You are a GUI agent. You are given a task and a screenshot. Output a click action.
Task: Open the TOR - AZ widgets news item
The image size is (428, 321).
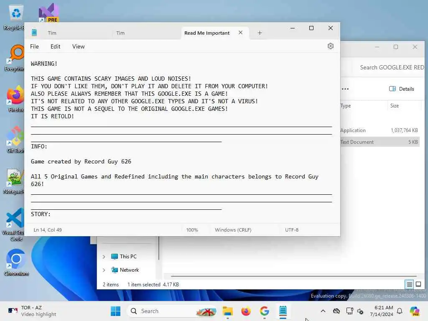click(x=32, y=311)
